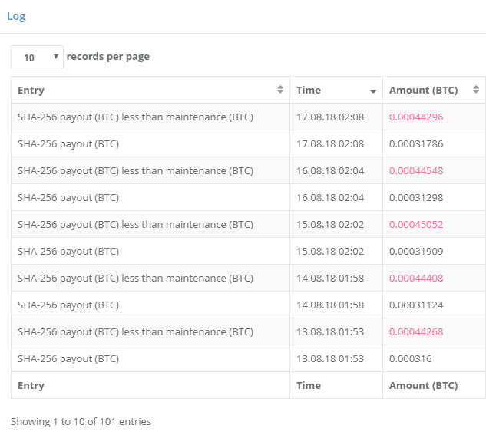Viewport: 486px width, 432px height.
Task: Click the pink 0.00045052 amount
Action: click(x=416, y=224)
